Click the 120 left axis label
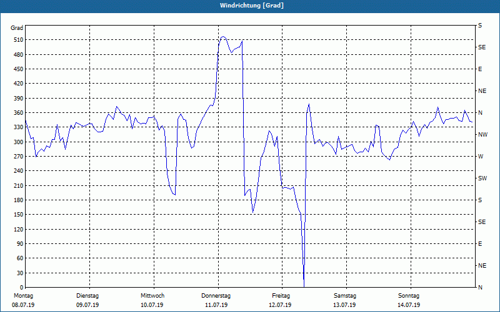The height and width of the screenshot is (312, 500). (18, 229)
